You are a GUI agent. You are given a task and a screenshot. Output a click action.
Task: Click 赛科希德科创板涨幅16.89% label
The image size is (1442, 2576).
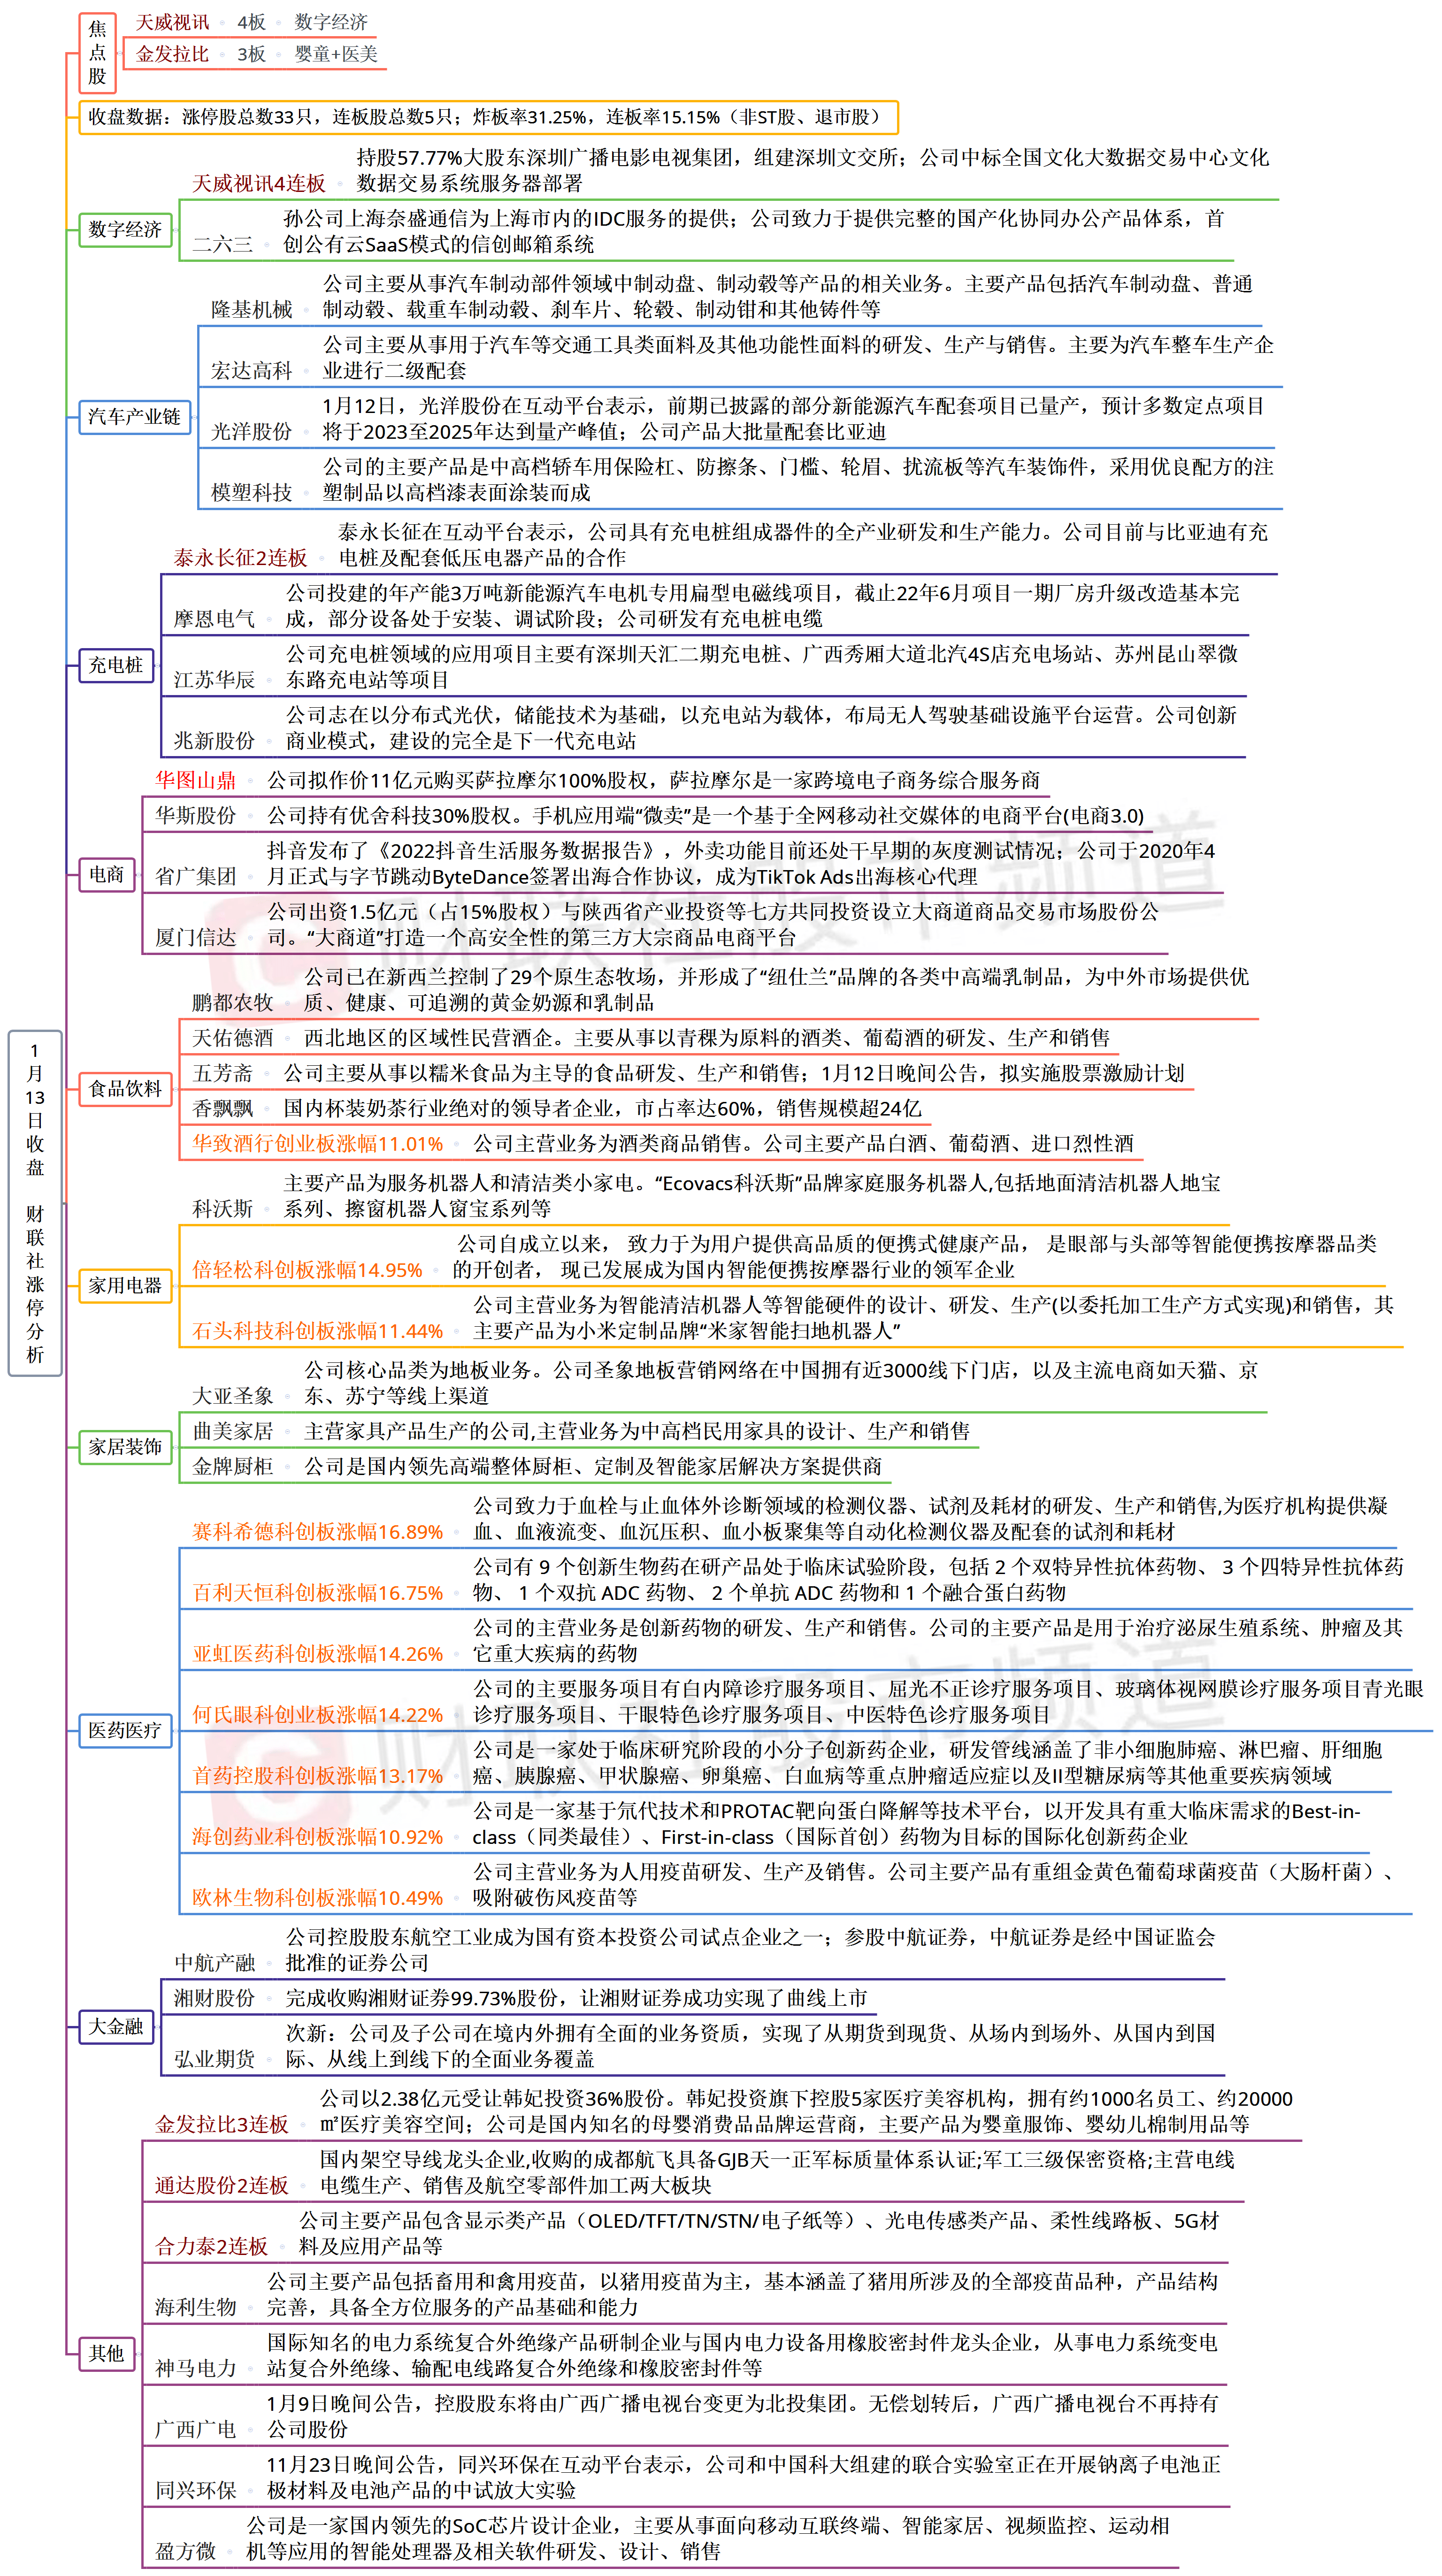(x=318, y=1532)
